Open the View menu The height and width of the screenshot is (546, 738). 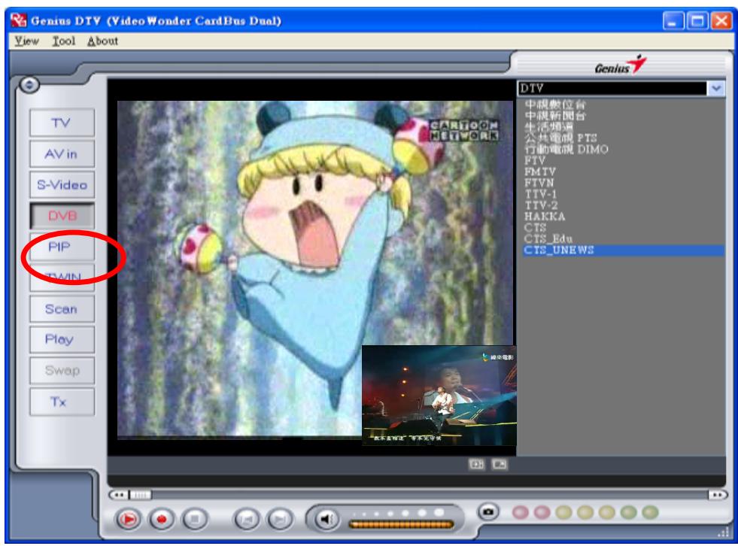pos(26,41)
